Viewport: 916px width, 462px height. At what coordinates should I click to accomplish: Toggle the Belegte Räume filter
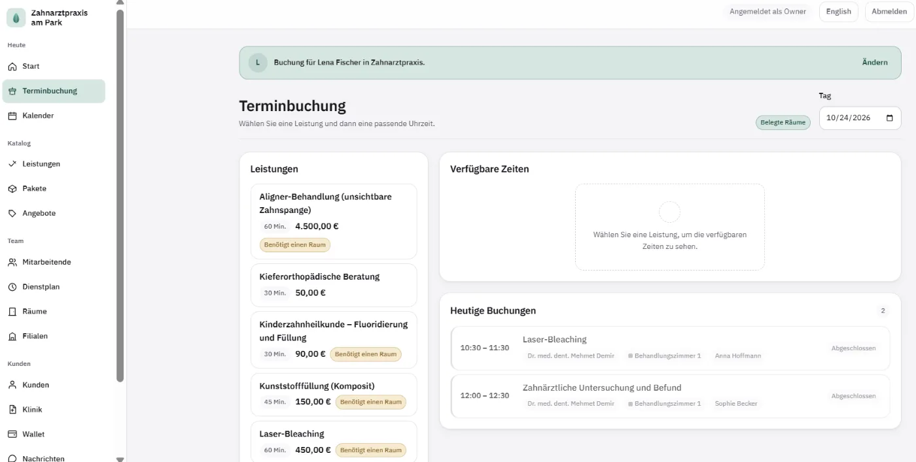[783, 122]
